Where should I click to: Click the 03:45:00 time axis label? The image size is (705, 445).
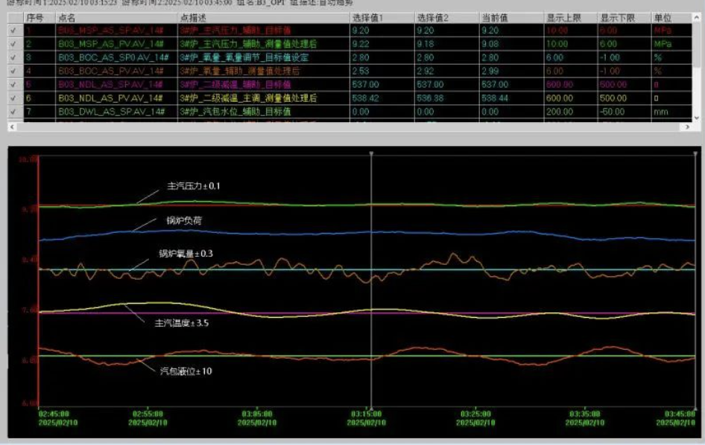click(x=680, y=414)
